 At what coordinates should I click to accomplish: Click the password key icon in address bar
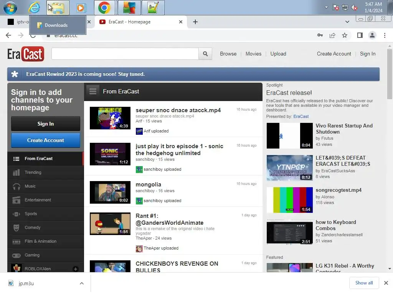point(320,35)
